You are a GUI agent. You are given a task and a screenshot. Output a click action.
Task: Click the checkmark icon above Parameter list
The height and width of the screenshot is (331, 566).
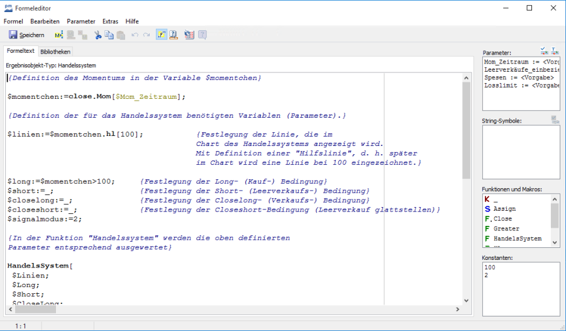coord(544,51)
